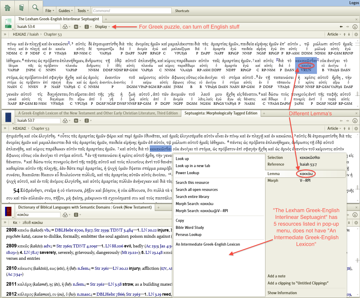Viewport: 360px width, 298px height.
Task: Show resource information for Dictionary panel
Action: [355, 215]
